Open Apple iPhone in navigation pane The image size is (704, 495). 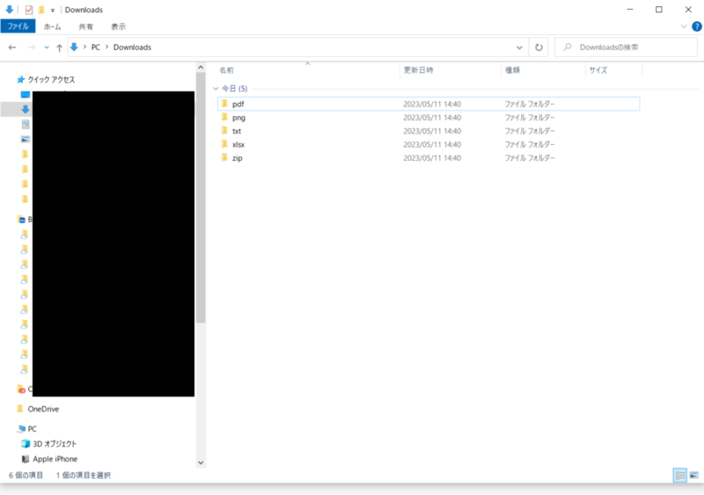pos(55,459)
